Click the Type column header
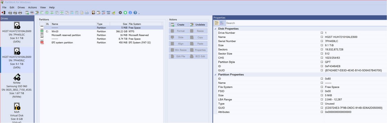Image resolution: width=387 pixels, height=123 pixels. pyautogui.click(x=103, y=24)
